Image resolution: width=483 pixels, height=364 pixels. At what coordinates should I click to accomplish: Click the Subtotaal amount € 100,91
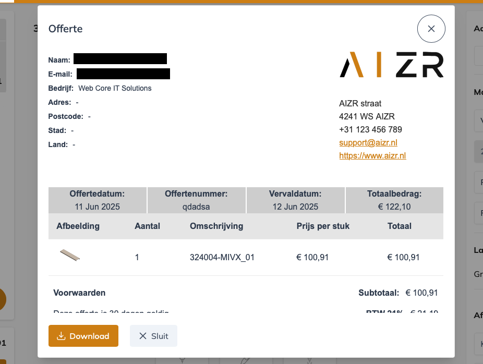point(421,293)
